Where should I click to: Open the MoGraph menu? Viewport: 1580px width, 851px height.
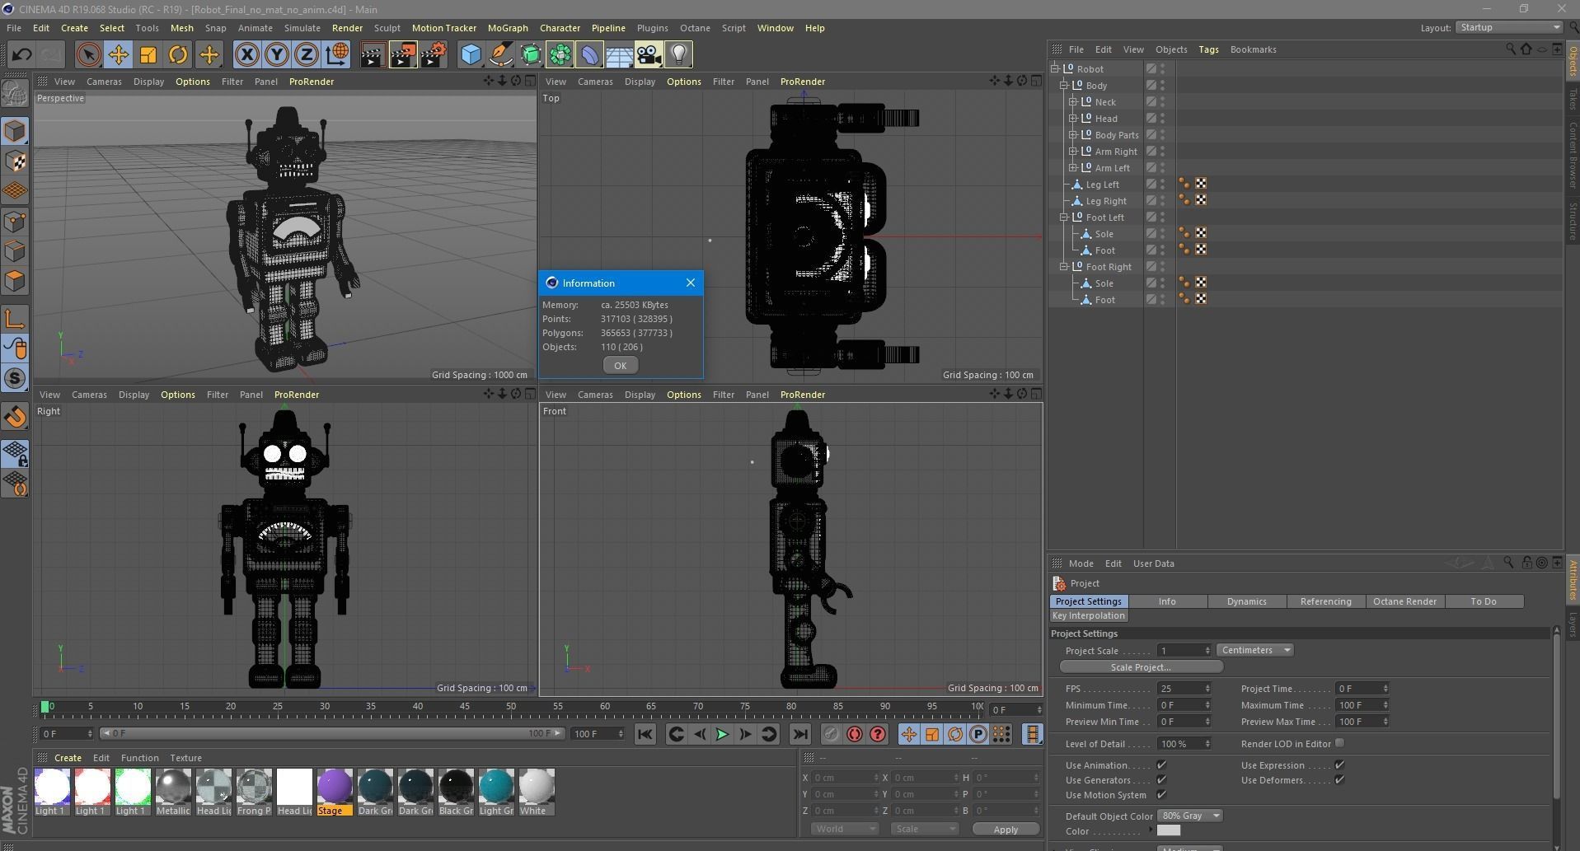point(508,27)
